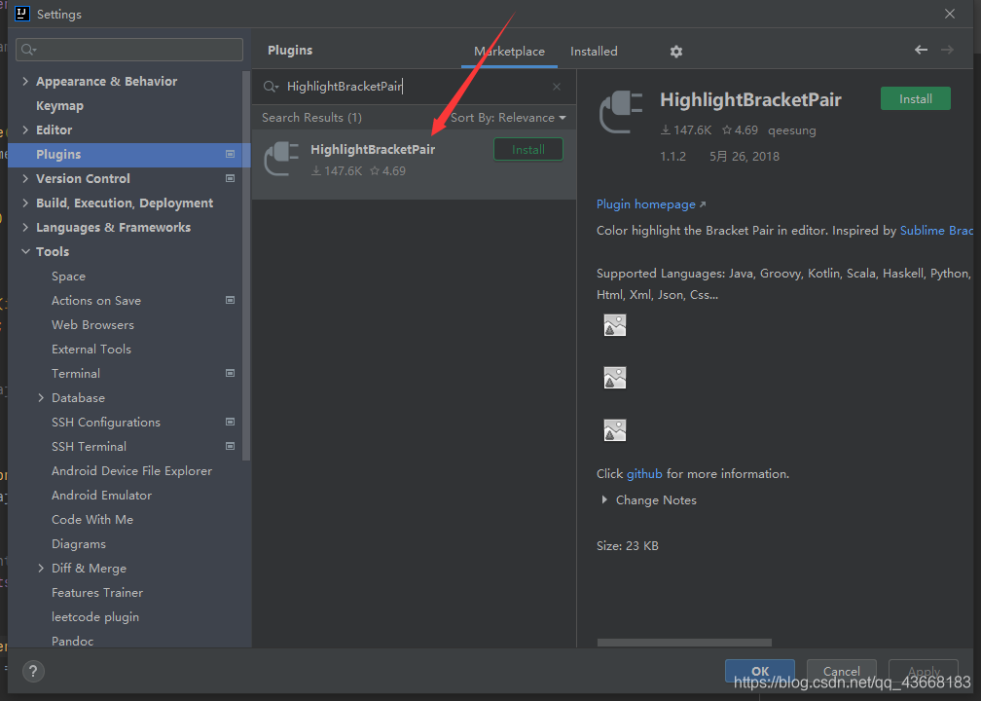Image resolution: width=981 pixels, height=701 pixels.
Task: Select HighlightBracketPair search result row
Action: pos(414,165)
